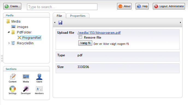Collapse the PdfFolder tree node
The width and height of the screenshot is (188, 105).
[9, 32]
